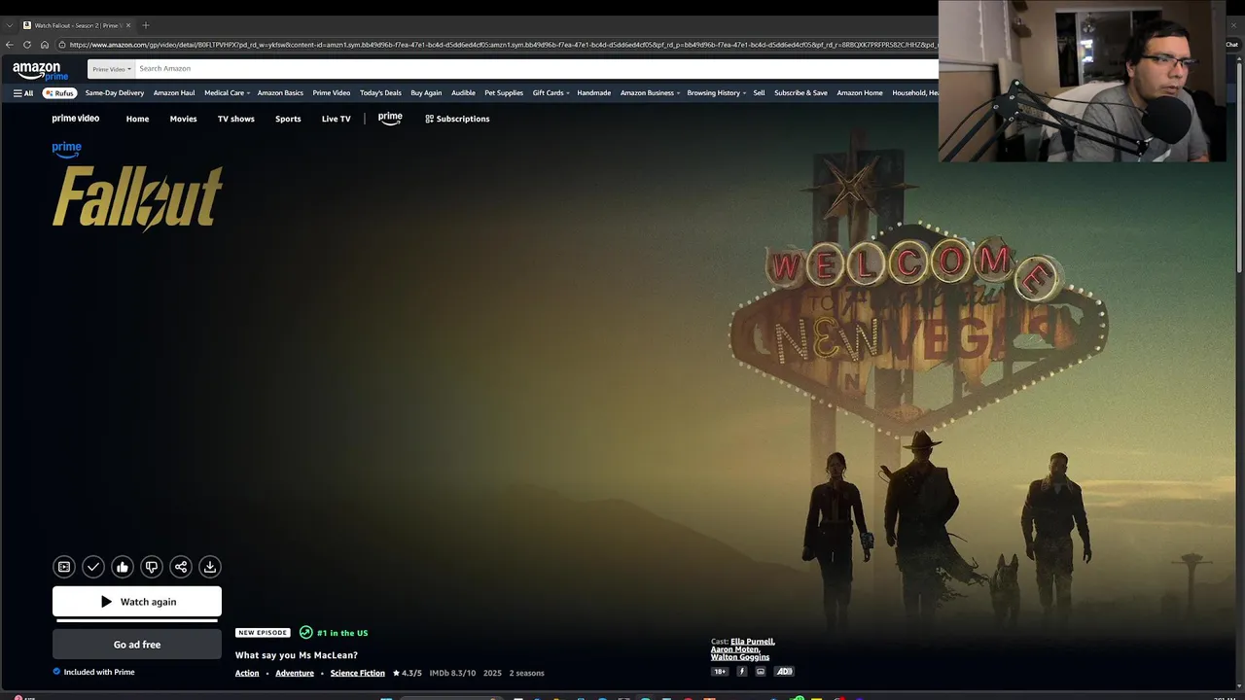Select the Live TV tab

[x=337, y=119]
